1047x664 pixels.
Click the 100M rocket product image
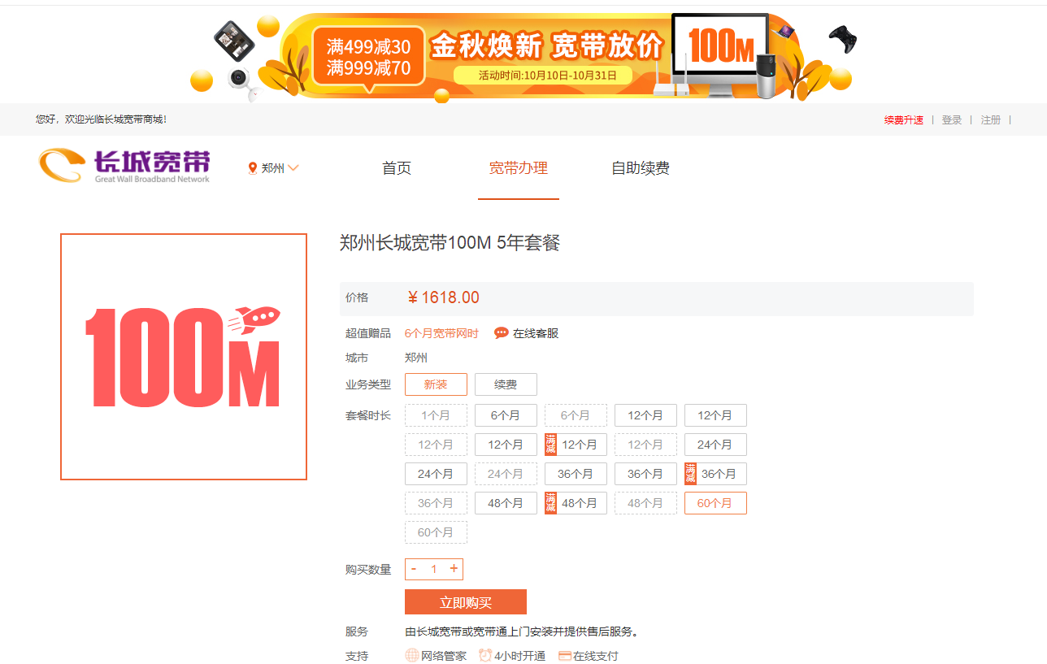click(x=184, y=357)
